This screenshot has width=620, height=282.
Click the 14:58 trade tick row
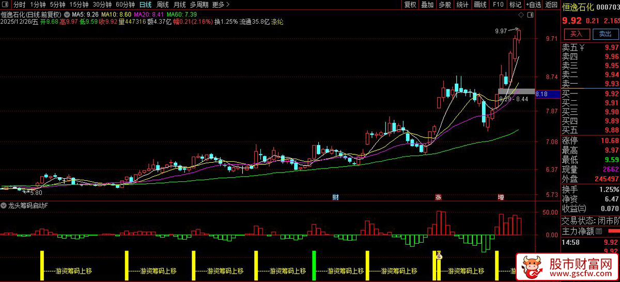(x=591, y=242)
